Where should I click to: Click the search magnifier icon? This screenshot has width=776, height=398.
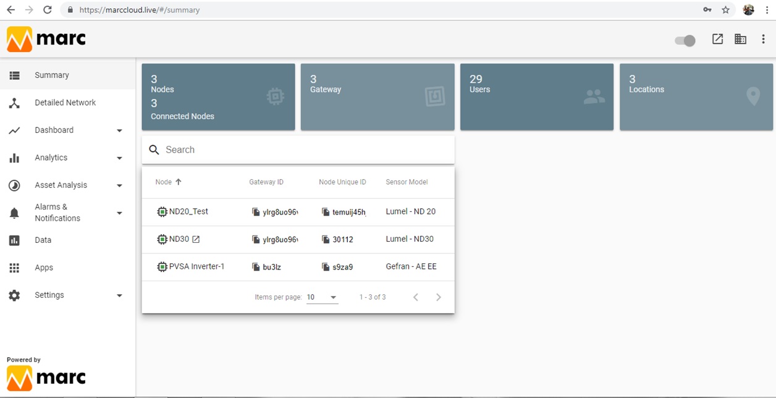(154, 150)
